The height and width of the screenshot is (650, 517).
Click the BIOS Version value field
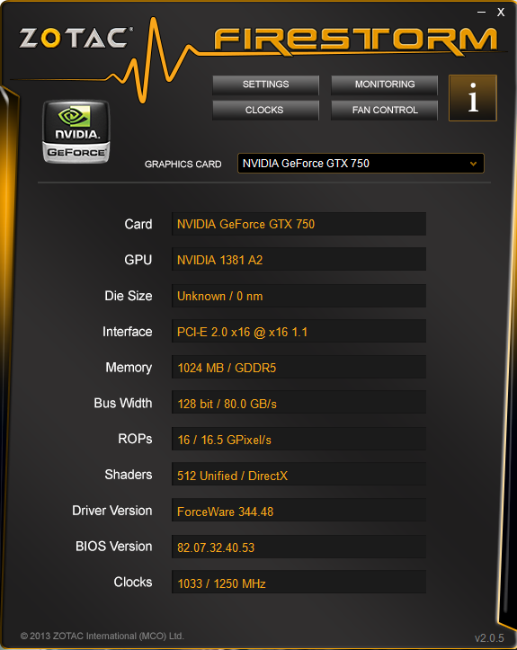299,547
